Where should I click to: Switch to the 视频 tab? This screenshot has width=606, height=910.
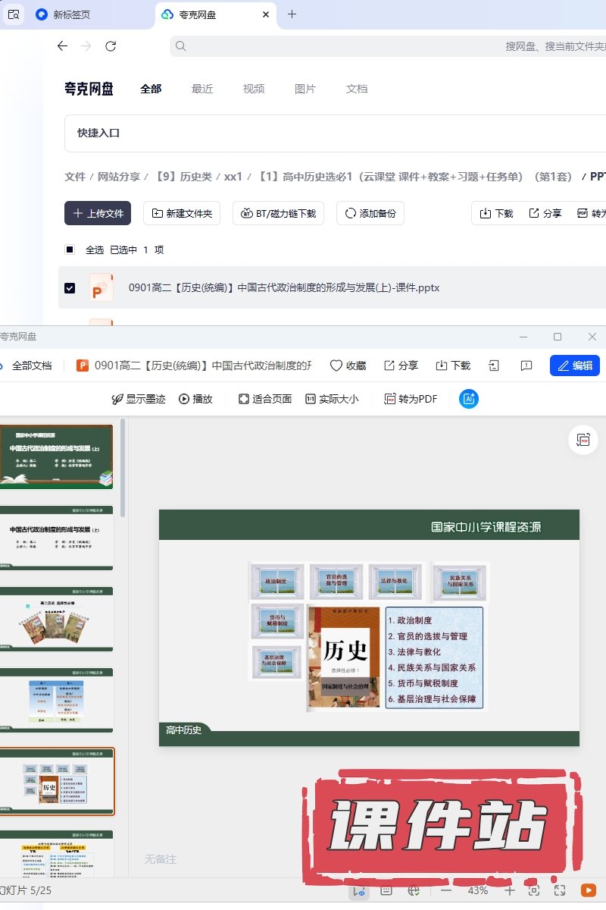254,89
